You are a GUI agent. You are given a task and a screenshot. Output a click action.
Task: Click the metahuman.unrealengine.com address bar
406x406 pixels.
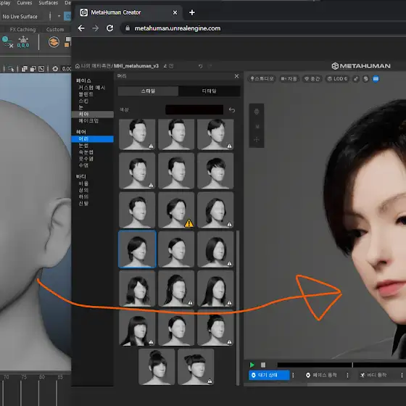pos(178,28)
